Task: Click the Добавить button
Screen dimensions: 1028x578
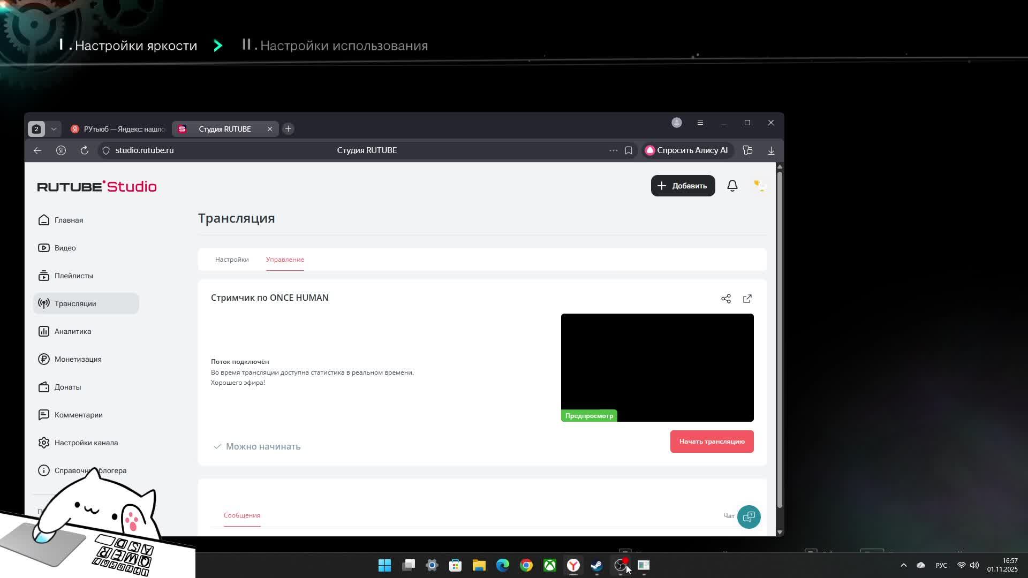Action: pos(683,186)
